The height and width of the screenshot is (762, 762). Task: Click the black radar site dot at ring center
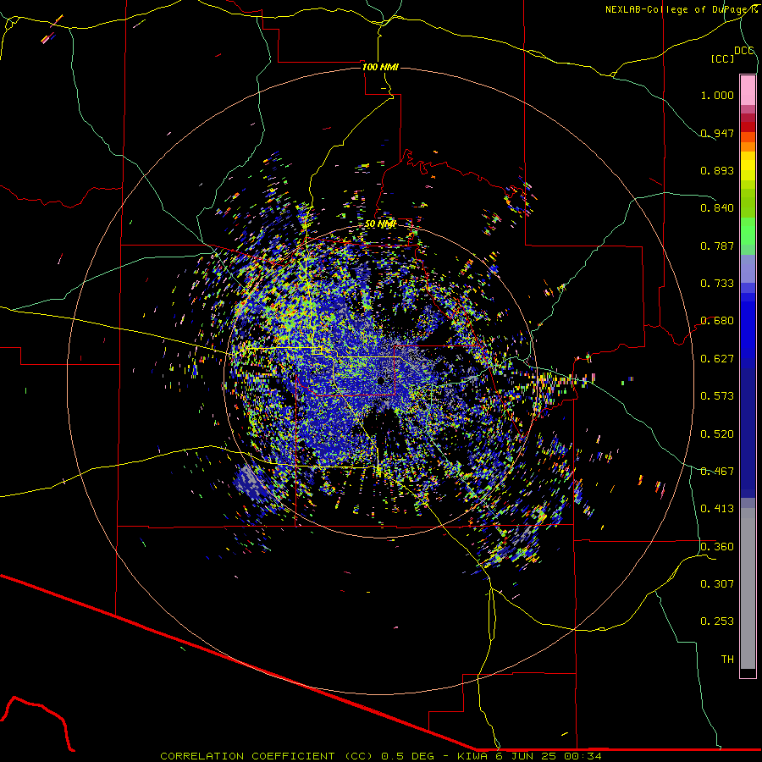coord(381,380)
